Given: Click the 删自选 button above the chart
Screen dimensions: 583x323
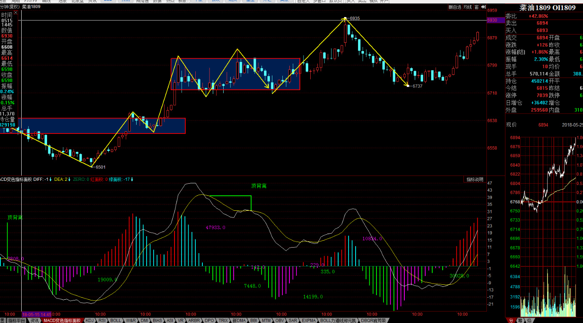Looking at the screenshot, I should (x=455, y=7).
